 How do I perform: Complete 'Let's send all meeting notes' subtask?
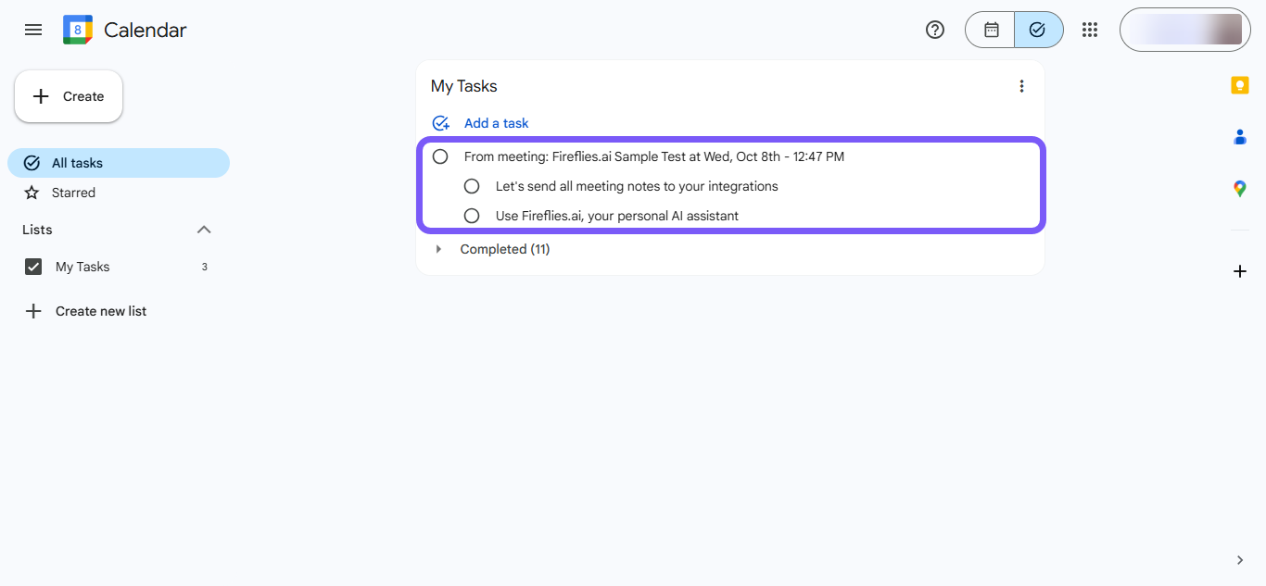pos(472,186)
